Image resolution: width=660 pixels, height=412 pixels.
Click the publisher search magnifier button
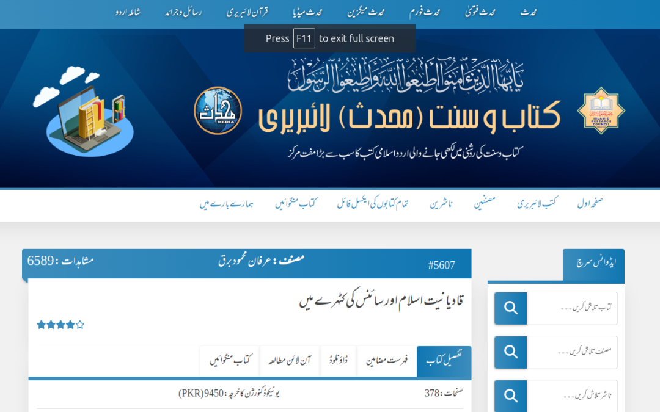coord(510,396)
